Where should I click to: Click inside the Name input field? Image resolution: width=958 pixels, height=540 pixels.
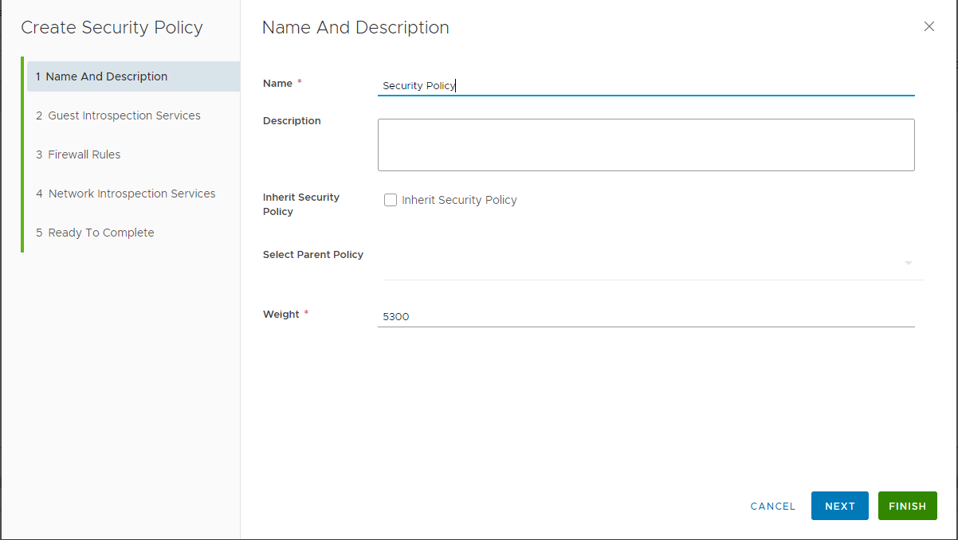pyautogui.click(x=646, y=84)
